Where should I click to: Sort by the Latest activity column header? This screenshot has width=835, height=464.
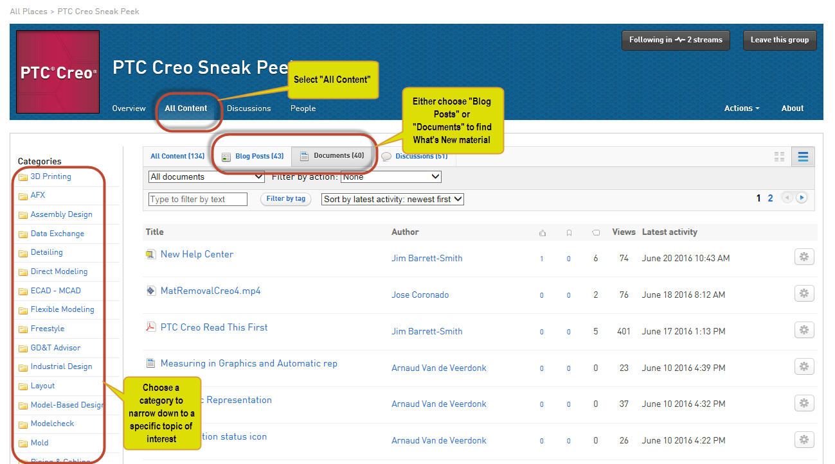(x=670, y=232)
